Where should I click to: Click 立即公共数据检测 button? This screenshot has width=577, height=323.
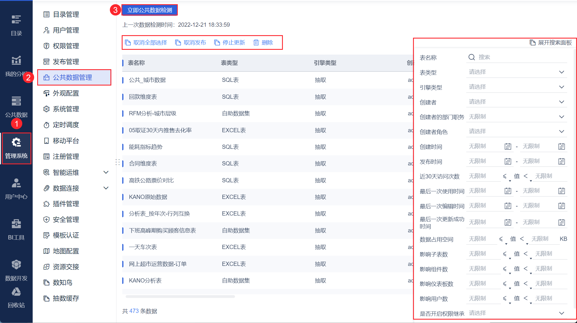click(150, 10)
